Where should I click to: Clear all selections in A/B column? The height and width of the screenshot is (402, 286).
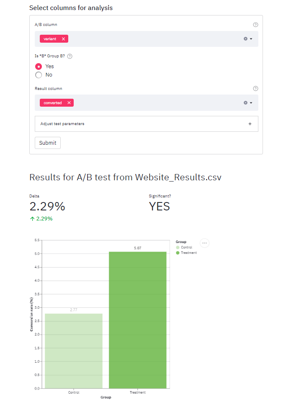coord(246,39)
